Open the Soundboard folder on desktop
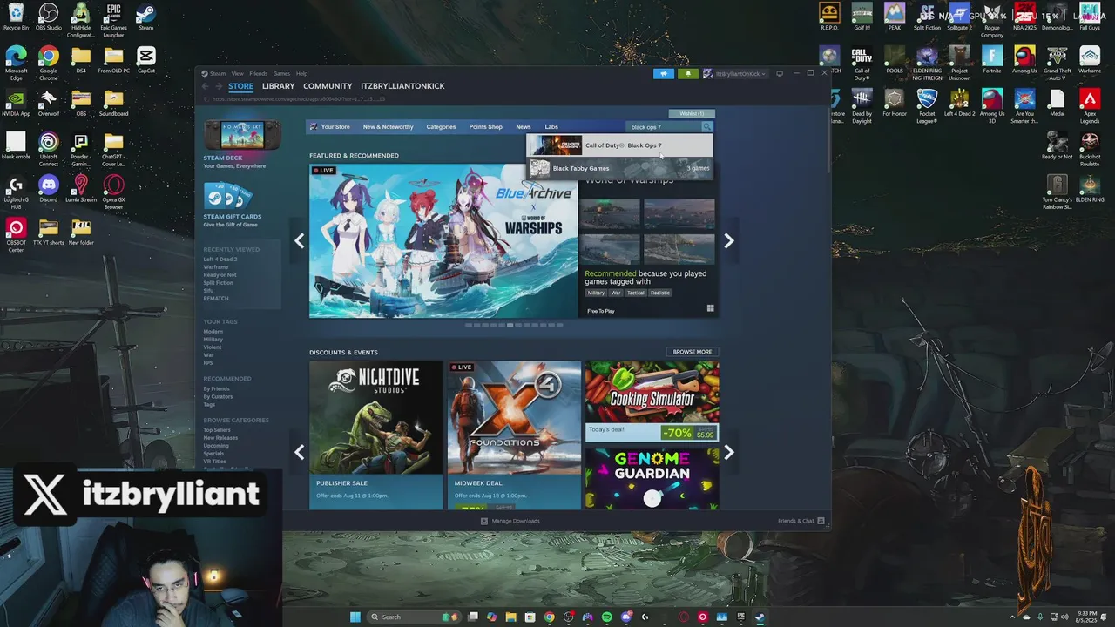The image size is (1115, 627). pos(113,102)
